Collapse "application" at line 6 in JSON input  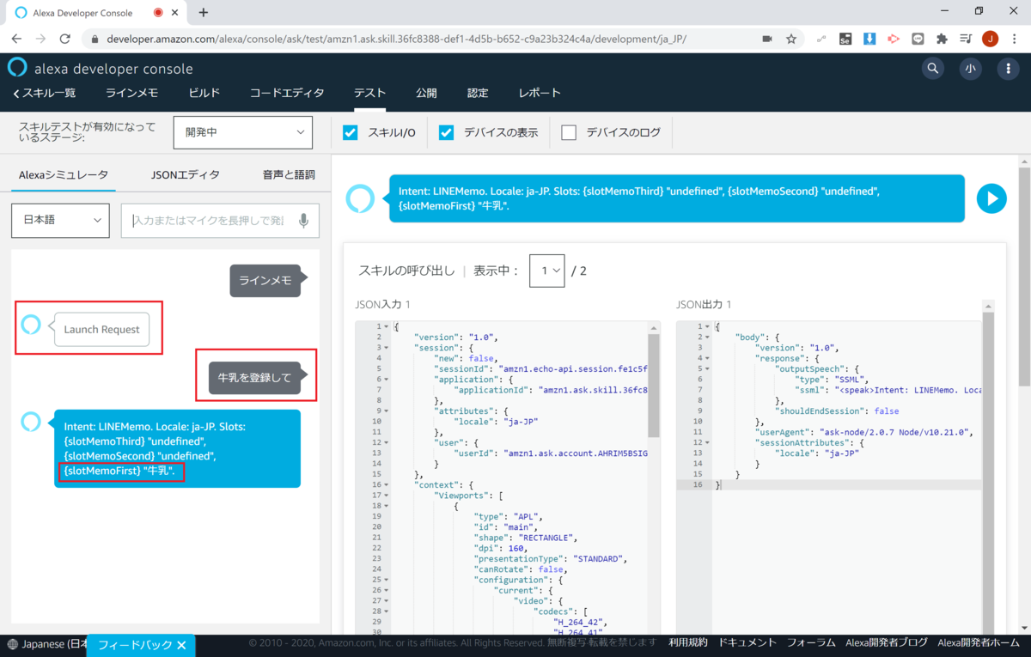tap(387, 379)
